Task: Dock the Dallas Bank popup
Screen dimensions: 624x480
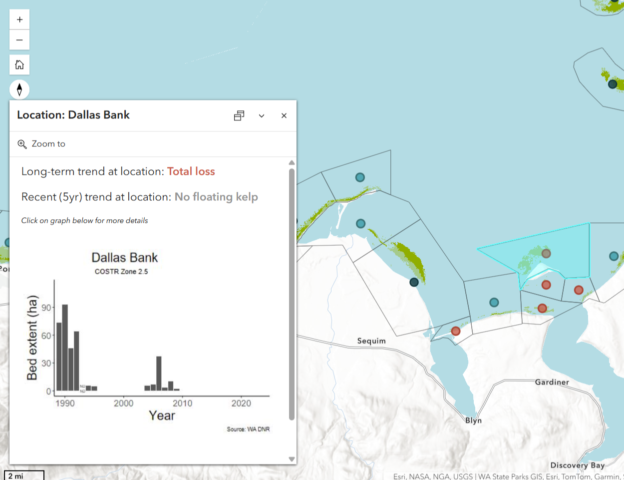Action: point(239,116)
